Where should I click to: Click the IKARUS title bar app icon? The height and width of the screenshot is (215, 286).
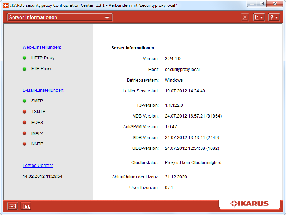[6, 5]
